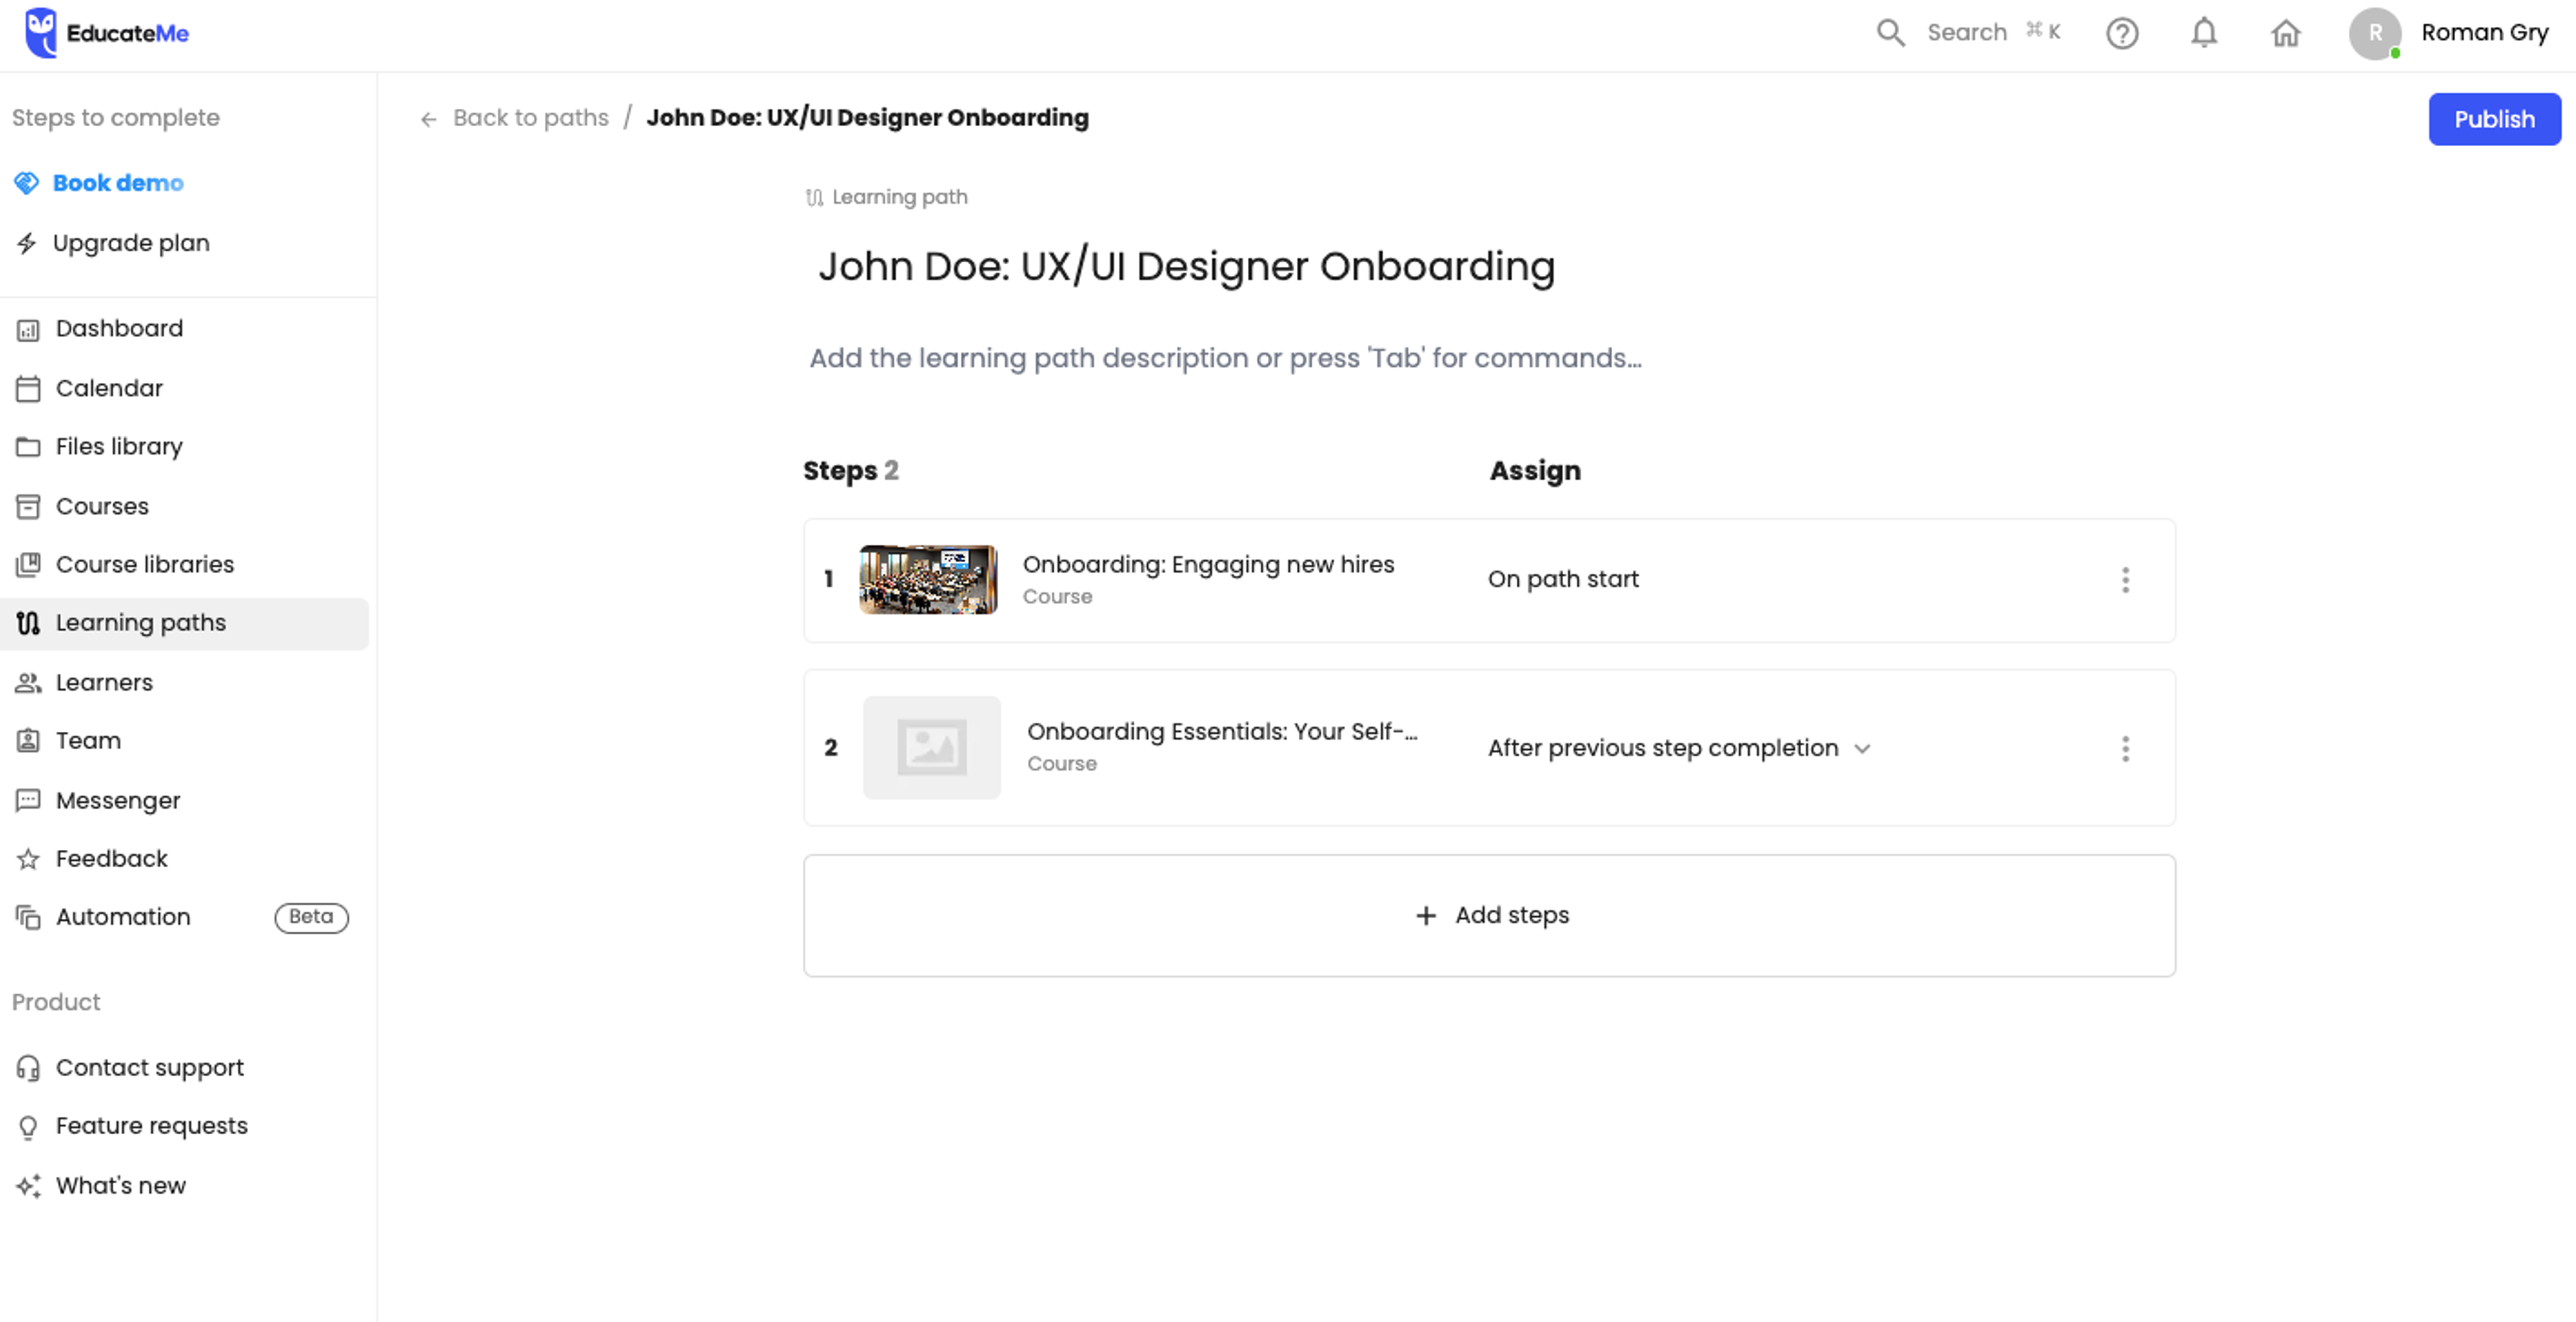Open the Onboarding: Engaging new hires thumbnail
The image size is (2576, 1322).
click(x=928, y=579)
